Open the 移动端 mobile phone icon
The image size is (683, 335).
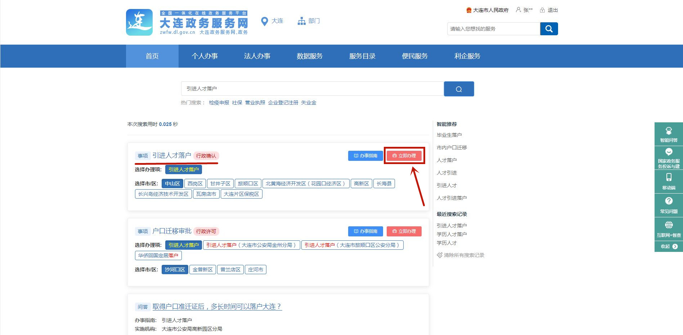pos(669,177)
